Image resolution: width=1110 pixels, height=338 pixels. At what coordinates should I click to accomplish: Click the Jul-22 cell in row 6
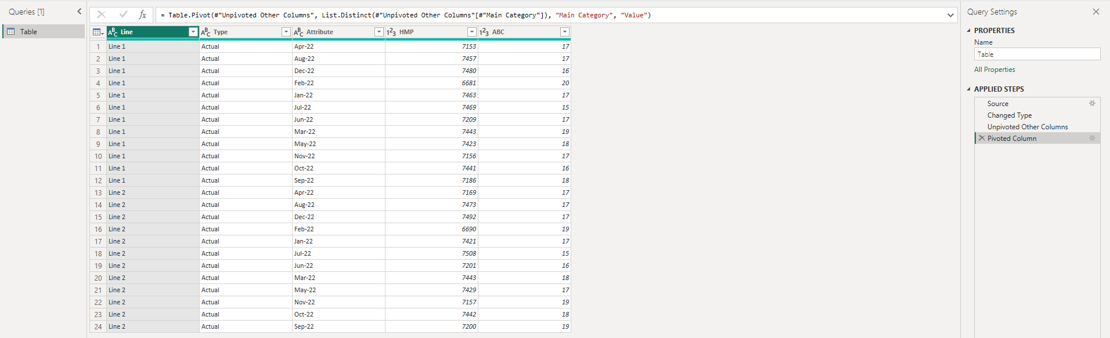point(339,107)
